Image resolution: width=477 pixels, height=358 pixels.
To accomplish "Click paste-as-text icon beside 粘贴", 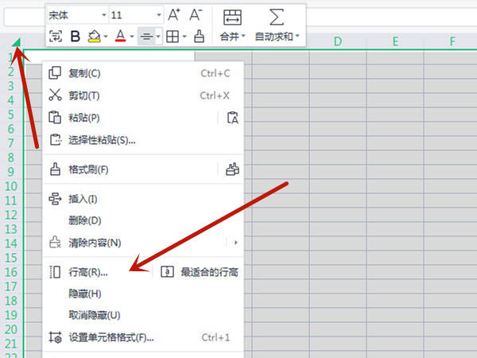I will 233,118.
